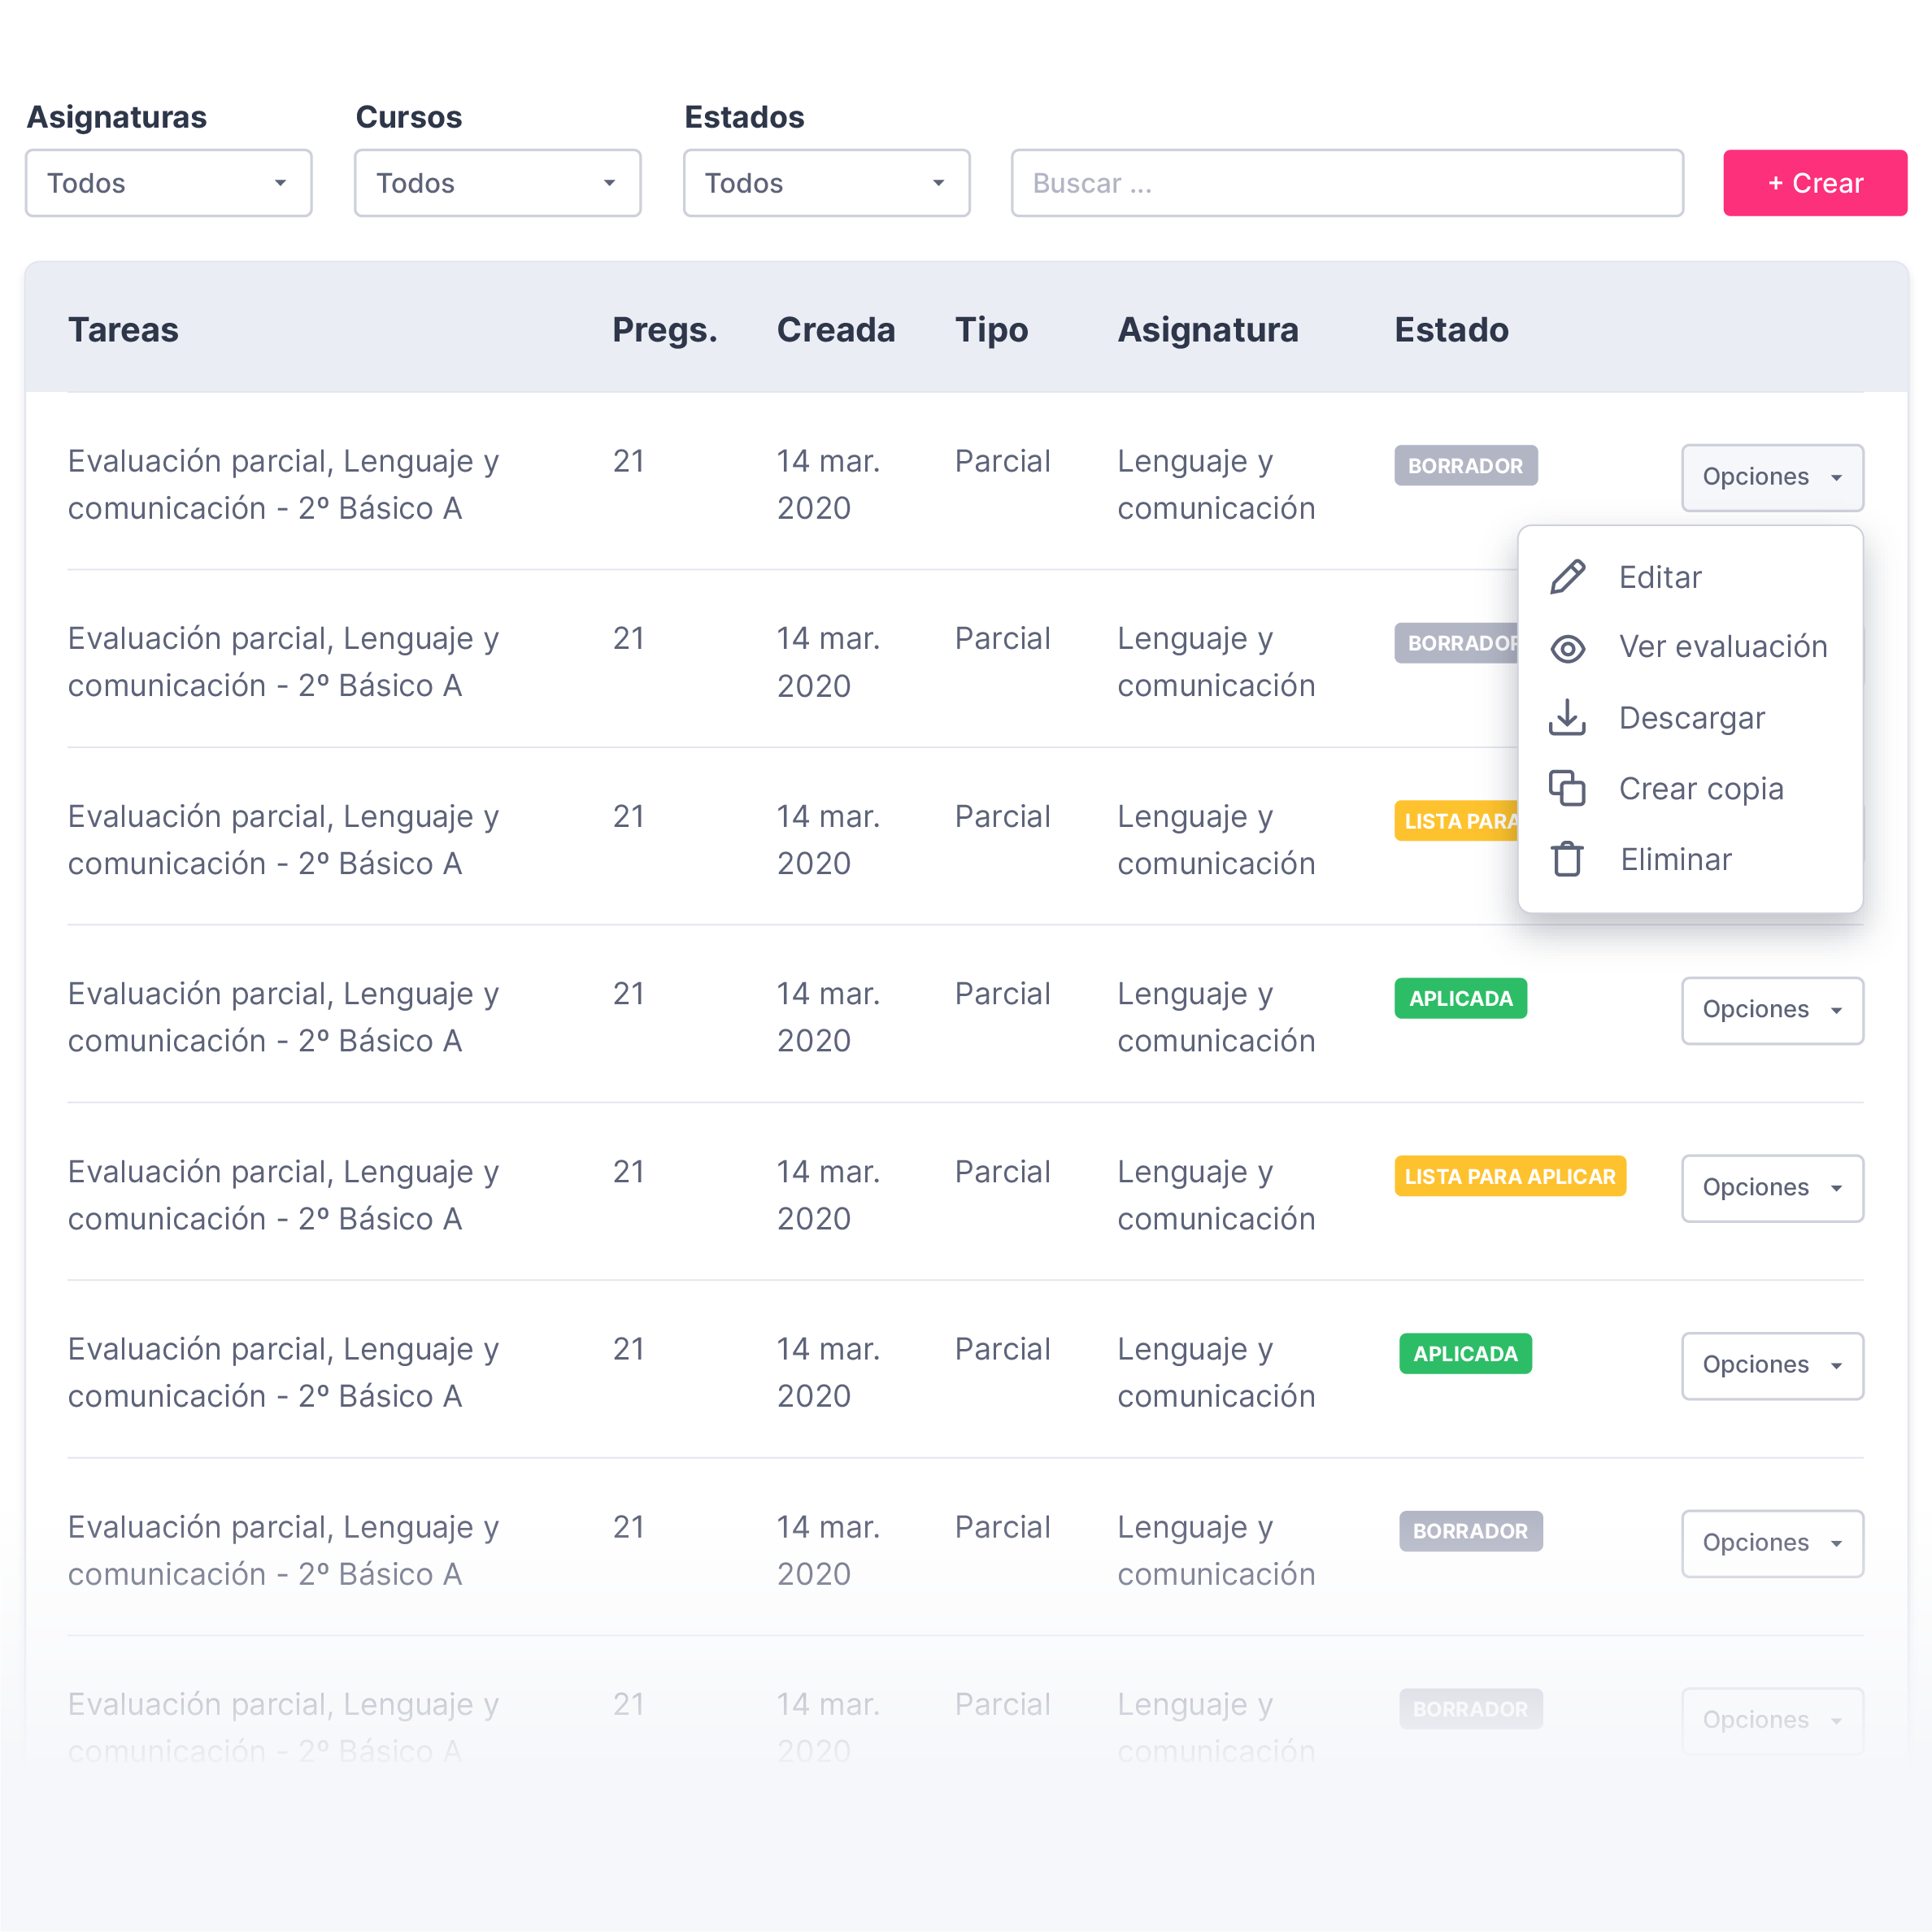This screenshot has width=1932, height=1932.
Task: Click the Cursos filter label
Action: [x=408, y=116]
